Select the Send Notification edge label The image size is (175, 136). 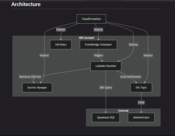click(131, 77)
